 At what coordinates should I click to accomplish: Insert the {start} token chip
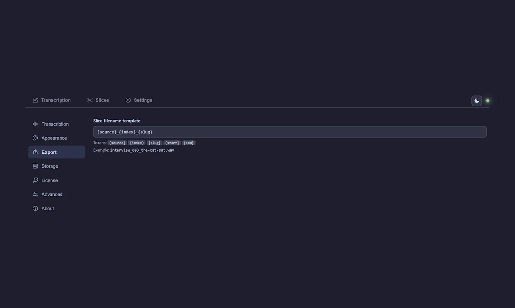click(x=172, y=143)
